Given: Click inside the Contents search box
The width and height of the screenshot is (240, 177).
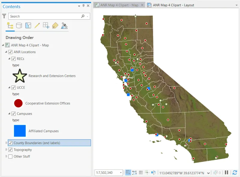Looking at the screenshot, I should pyautogui.click(x=45, y=16).
